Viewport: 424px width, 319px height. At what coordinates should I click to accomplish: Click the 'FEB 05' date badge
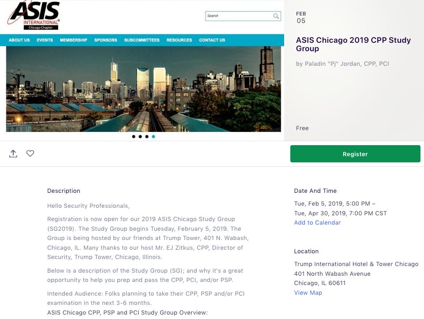point(301,18)
